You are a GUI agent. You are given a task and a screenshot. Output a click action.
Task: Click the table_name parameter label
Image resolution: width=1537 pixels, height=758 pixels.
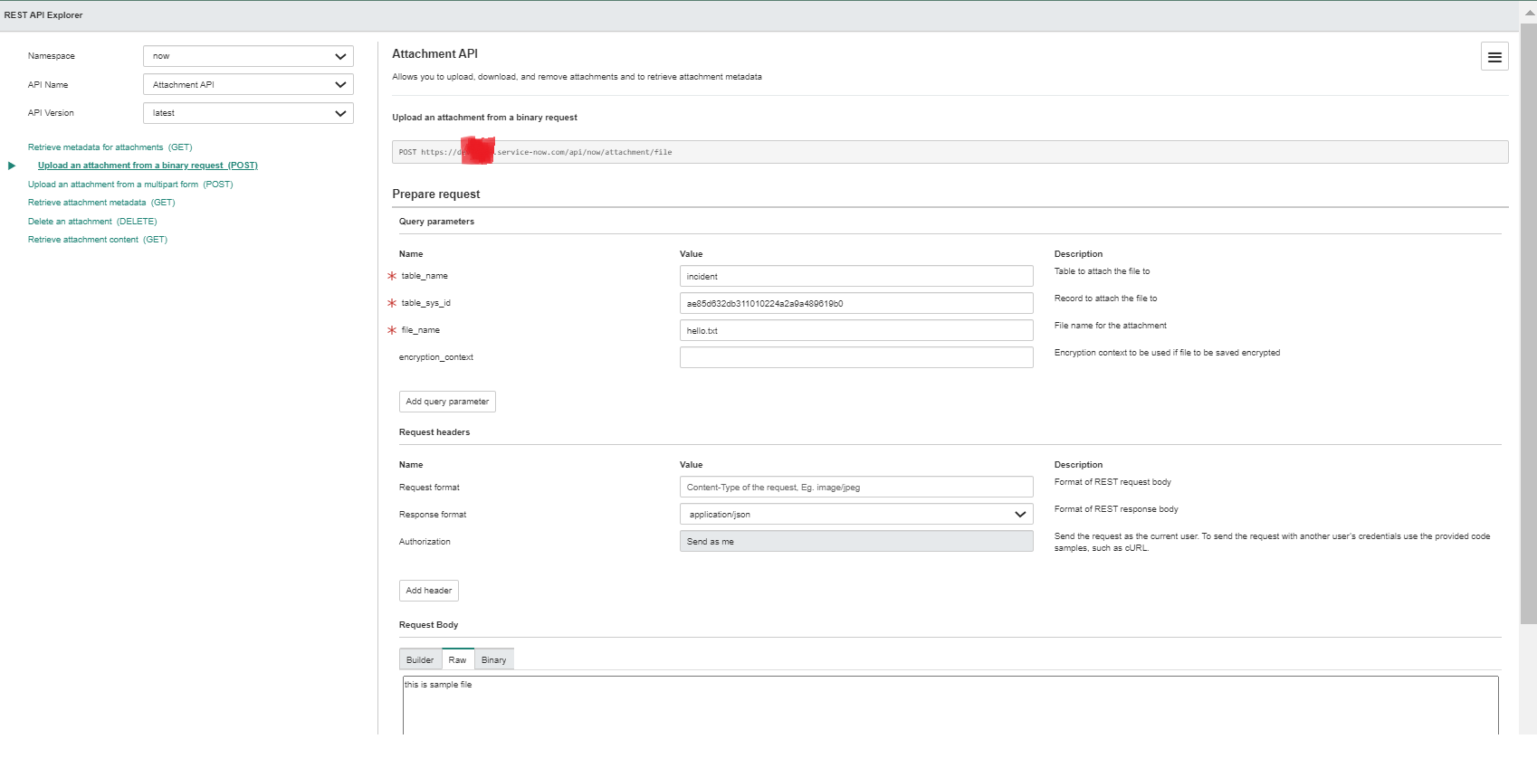point(425,276)
